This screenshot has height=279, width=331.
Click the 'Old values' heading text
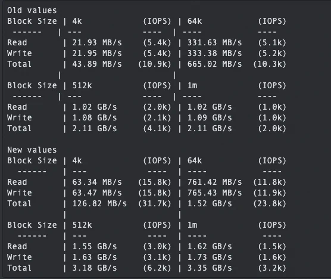pyautogui.click(x=32, y=10)
